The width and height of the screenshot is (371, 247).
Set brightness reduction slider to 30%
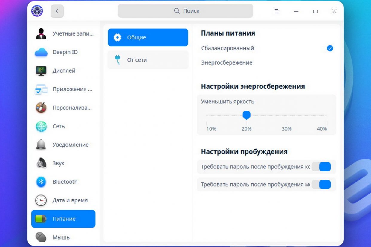(286, 115)
